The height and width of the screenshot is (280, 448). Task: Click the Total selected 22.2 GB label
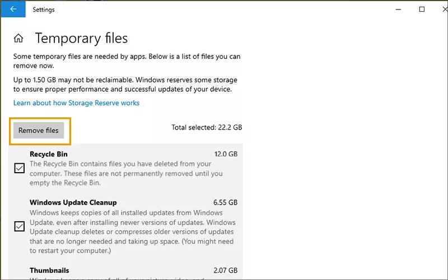point(207,127)
